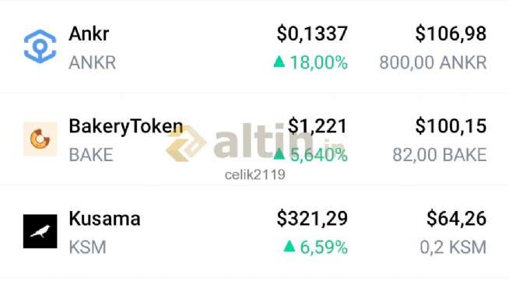
Task: Select the BAKE ticker symbol label
Action: [x=91, y=155]
